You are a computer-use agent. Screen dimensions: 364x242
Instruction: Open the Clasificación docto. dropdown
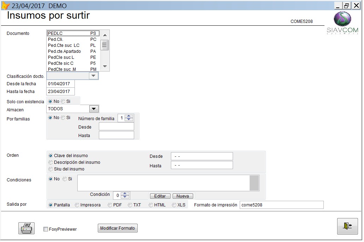(x=93, y=76)
